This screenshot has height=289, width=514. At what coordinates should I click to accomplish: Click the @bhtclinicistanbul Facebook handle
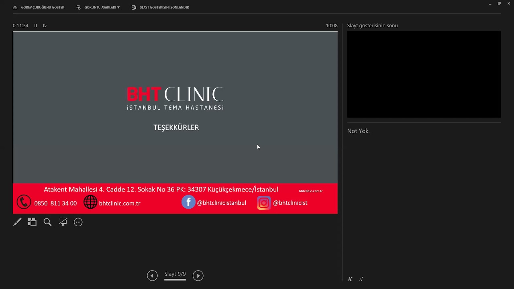tap(221, 203)
